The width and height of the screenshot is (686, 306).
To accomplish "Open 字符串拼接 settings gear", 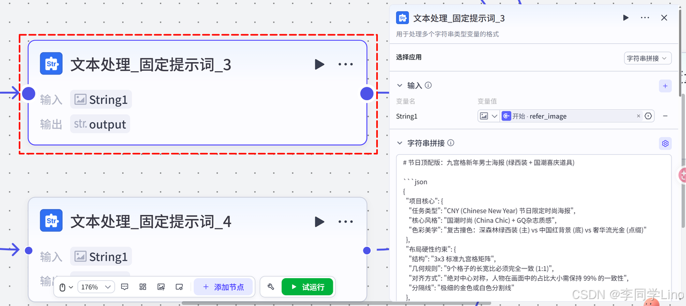I will [665, 144].
